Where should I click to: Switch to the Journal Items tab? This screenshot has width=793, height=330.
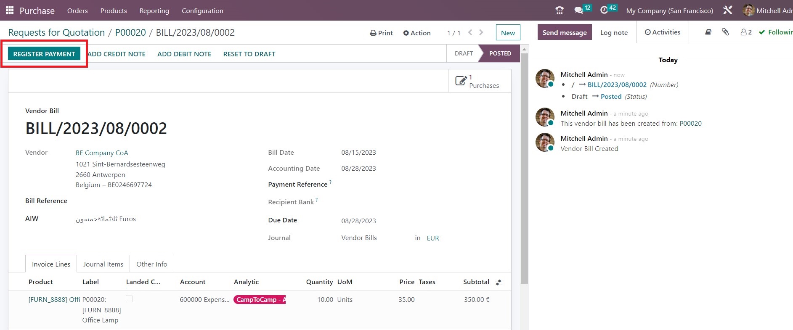[x=103, y=264]
